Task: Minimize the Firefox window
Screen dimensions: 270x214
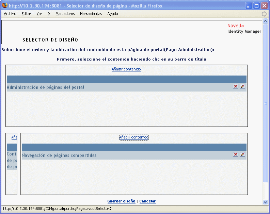Action: (x=248, y=6)
